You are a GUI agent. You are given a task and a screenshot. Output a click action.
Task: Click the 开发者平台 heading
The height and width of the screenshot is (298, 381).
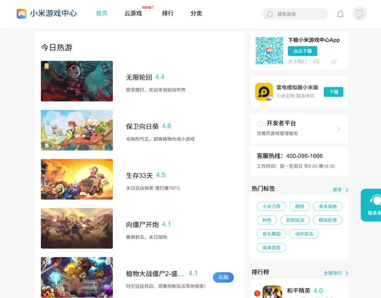[281, 123]
